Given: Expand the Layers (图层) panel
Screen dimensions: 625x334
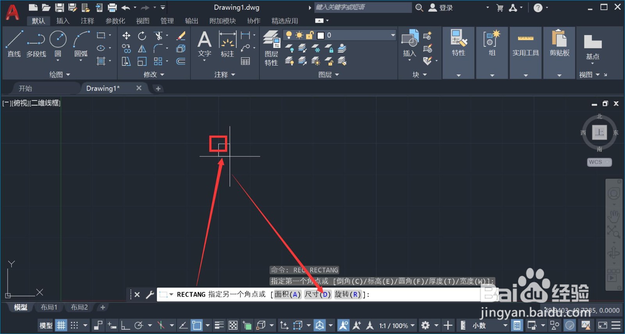Looking at the screenshot, I should pos(329,74).
